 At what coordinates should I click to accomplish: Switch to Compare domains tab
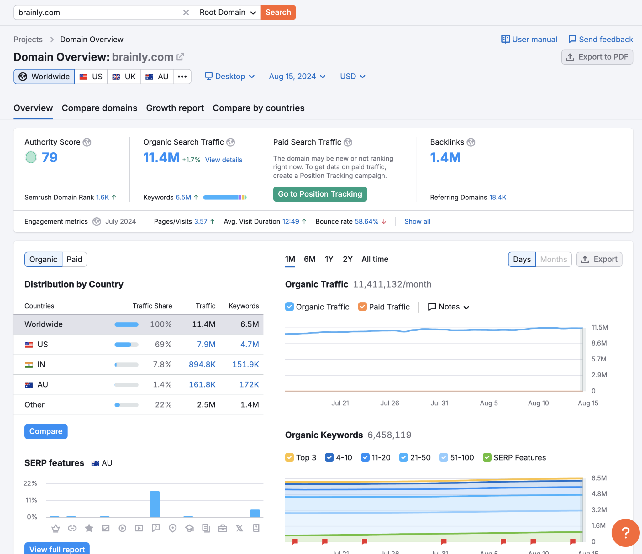99,108
